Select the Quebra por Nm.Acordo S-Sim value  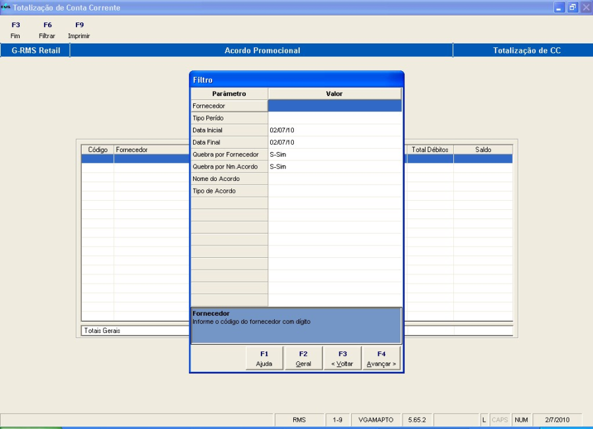(335, 166)
